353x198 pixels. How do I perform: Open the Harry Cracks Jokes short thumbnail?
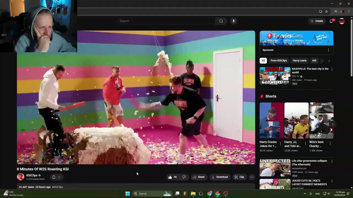272,120
